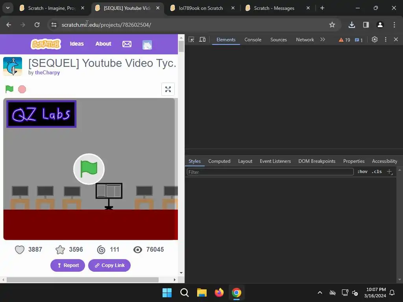Open File Explorer from taskbar

(x=202, y=293)
